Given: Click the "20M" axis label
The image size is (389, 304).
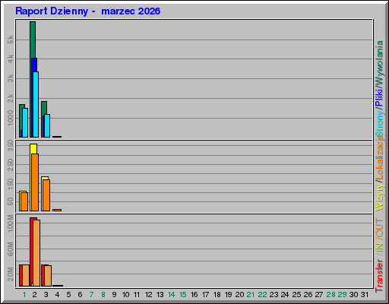Looking at the screenshot, I should coord(11,274).
